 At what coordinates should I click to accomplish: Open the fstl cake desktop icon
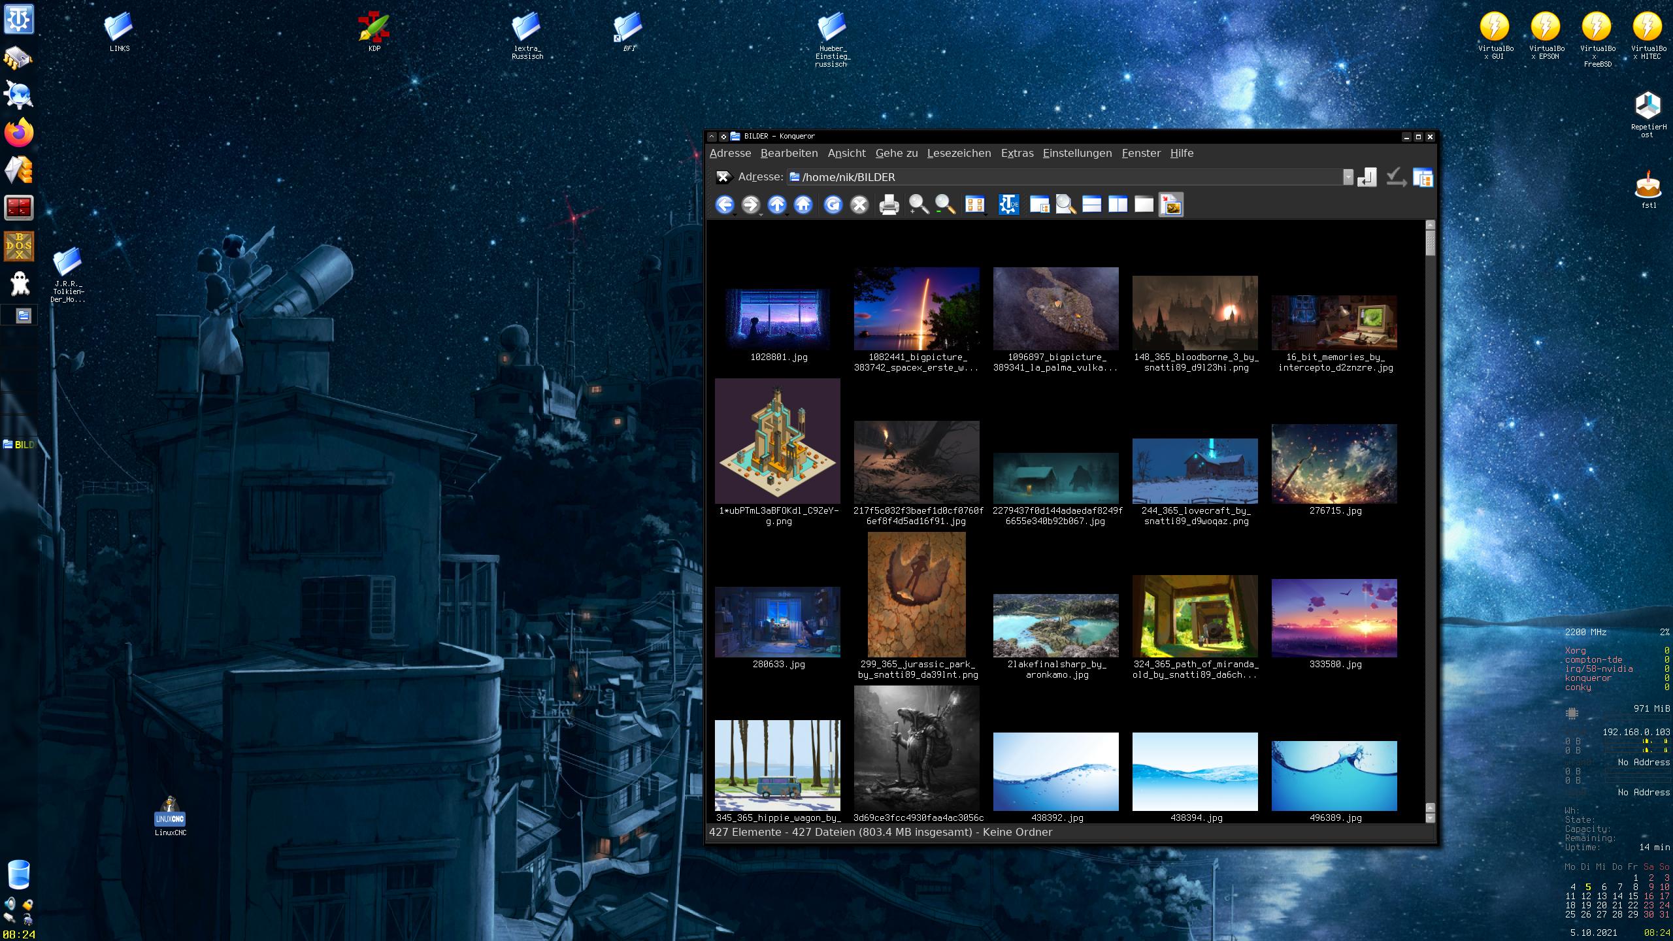tap(1648, 190)
